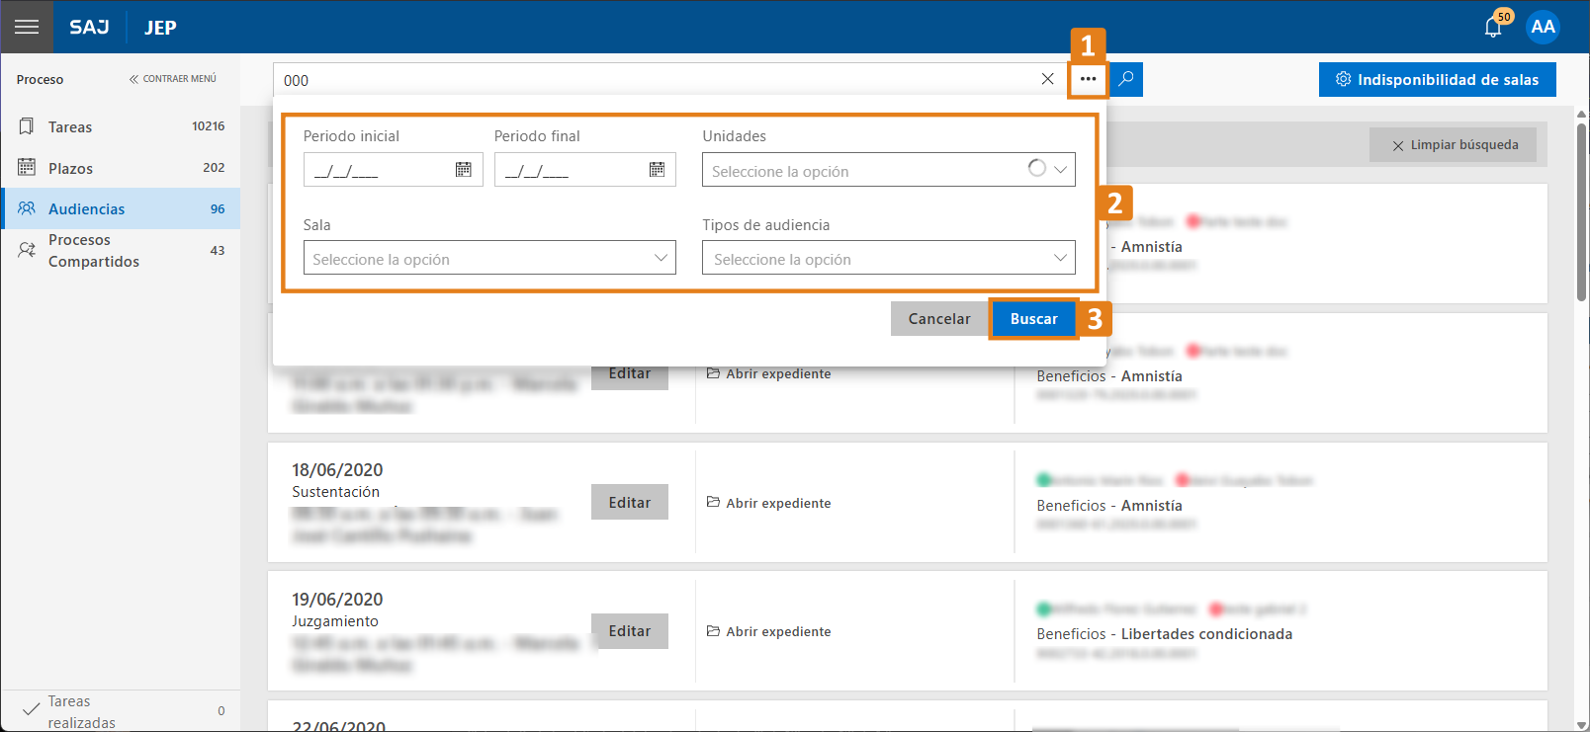
Task: Collapse the sidebar with Contraer Menú
Action: 173,79
